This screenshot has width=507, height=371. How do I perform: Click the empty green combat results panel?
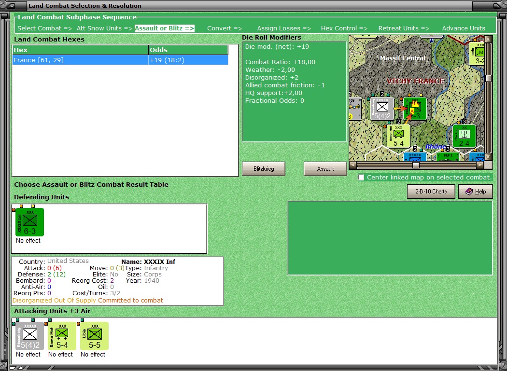(x=390, y=238)
